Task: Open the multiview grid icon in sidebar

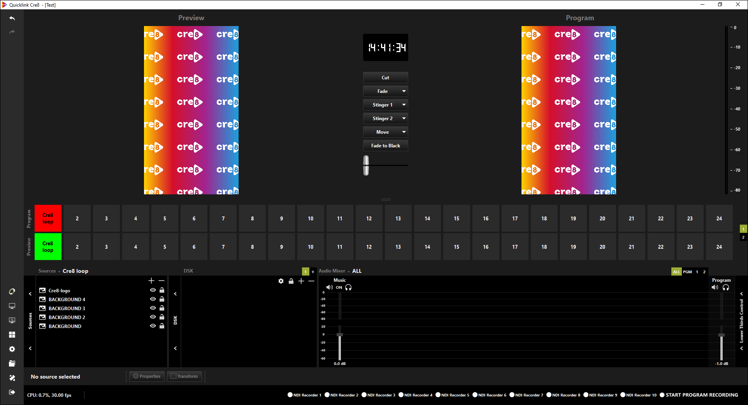Action: click(x=12, y=335)
